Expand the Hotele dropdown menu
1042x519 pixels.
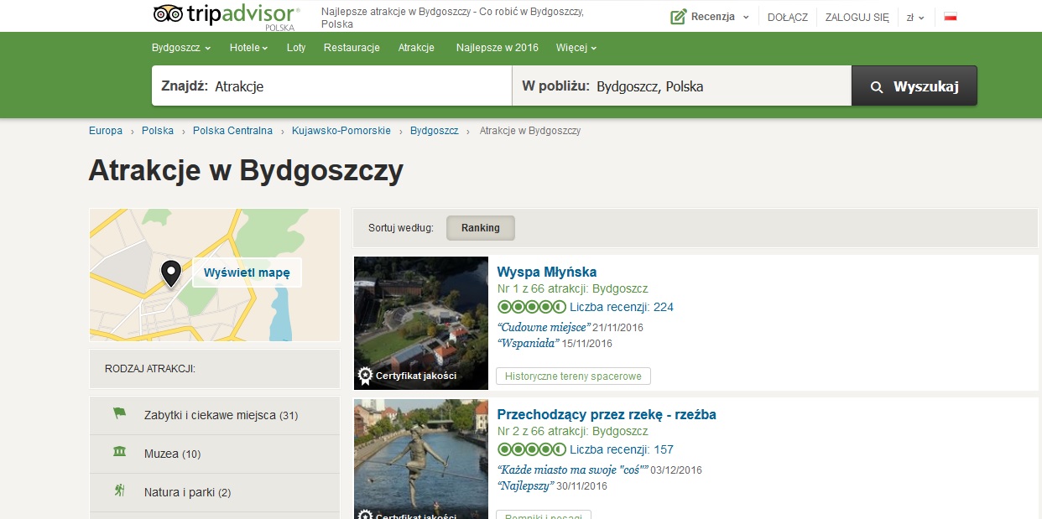(x=248, y=48)
